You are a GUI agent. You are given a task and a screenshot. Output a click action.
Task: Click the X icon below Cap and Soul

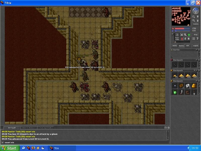(x=175, y=42)
